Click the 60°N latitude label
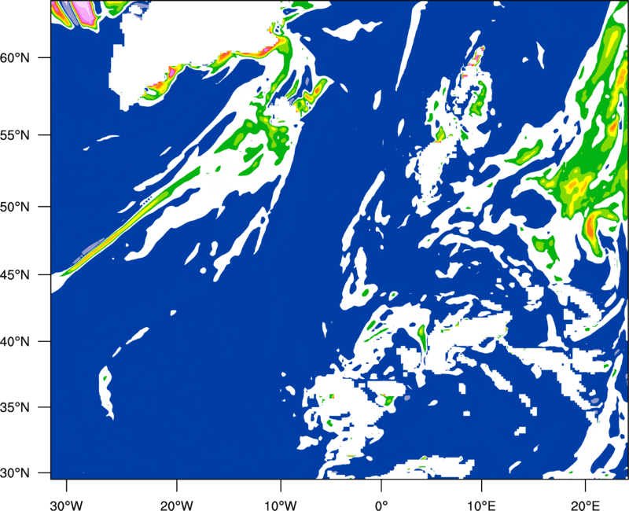Screen dimensions: 629x511 tap(15, 57)
